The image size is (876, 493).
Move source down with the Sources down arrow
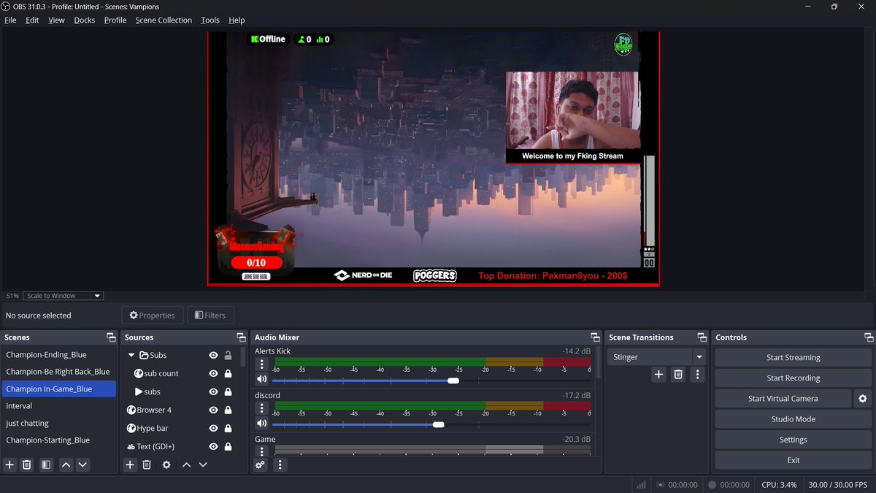click(203, 465)
